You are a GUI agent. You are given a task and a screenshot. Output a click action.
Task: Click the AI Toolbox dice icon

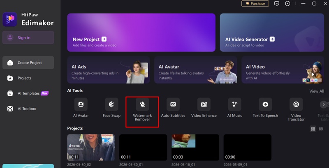[x=10, y=109]
